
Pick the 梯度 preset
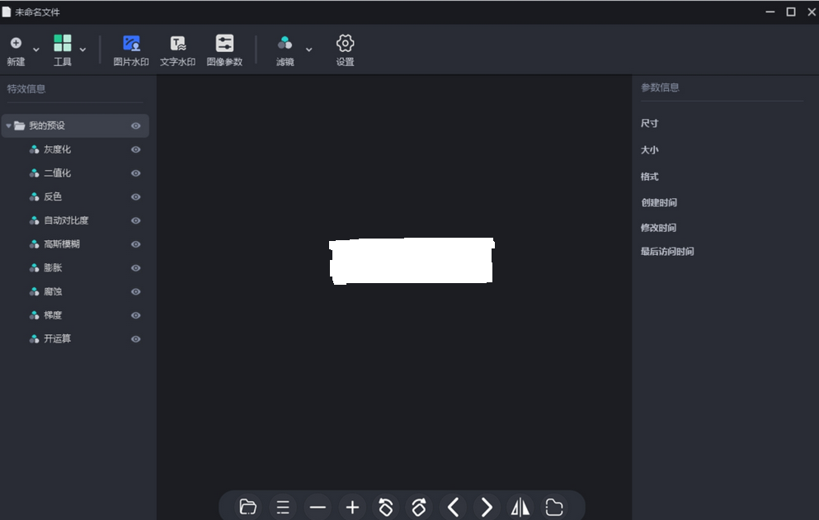point(53,315)
